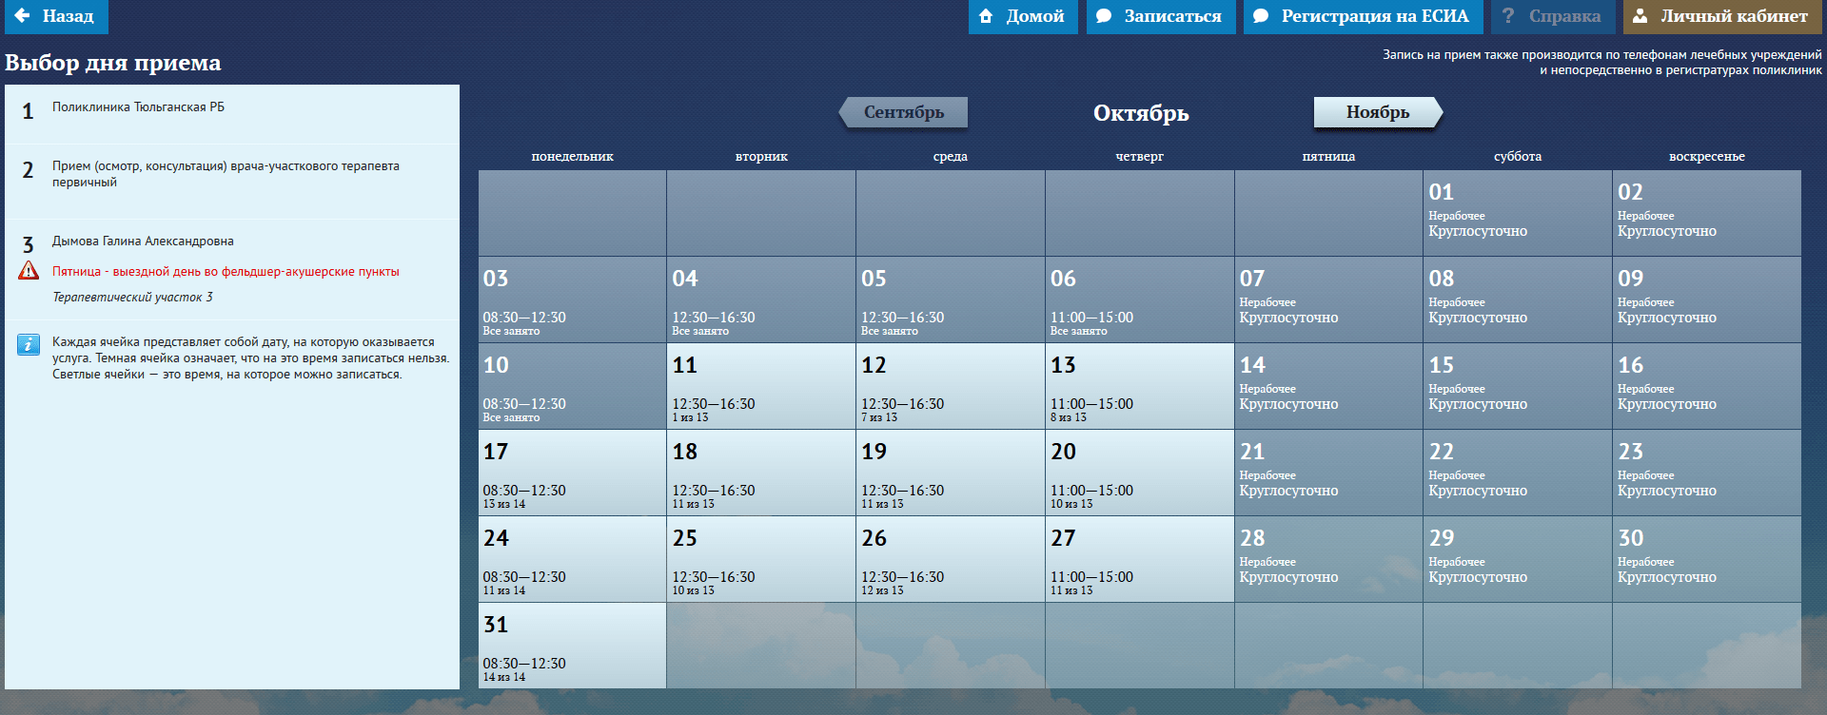This screenshot has height=715, width=1827.
Task: Choose October 13 at 11:00—15:00
Action: click(x=1140, y=386)
